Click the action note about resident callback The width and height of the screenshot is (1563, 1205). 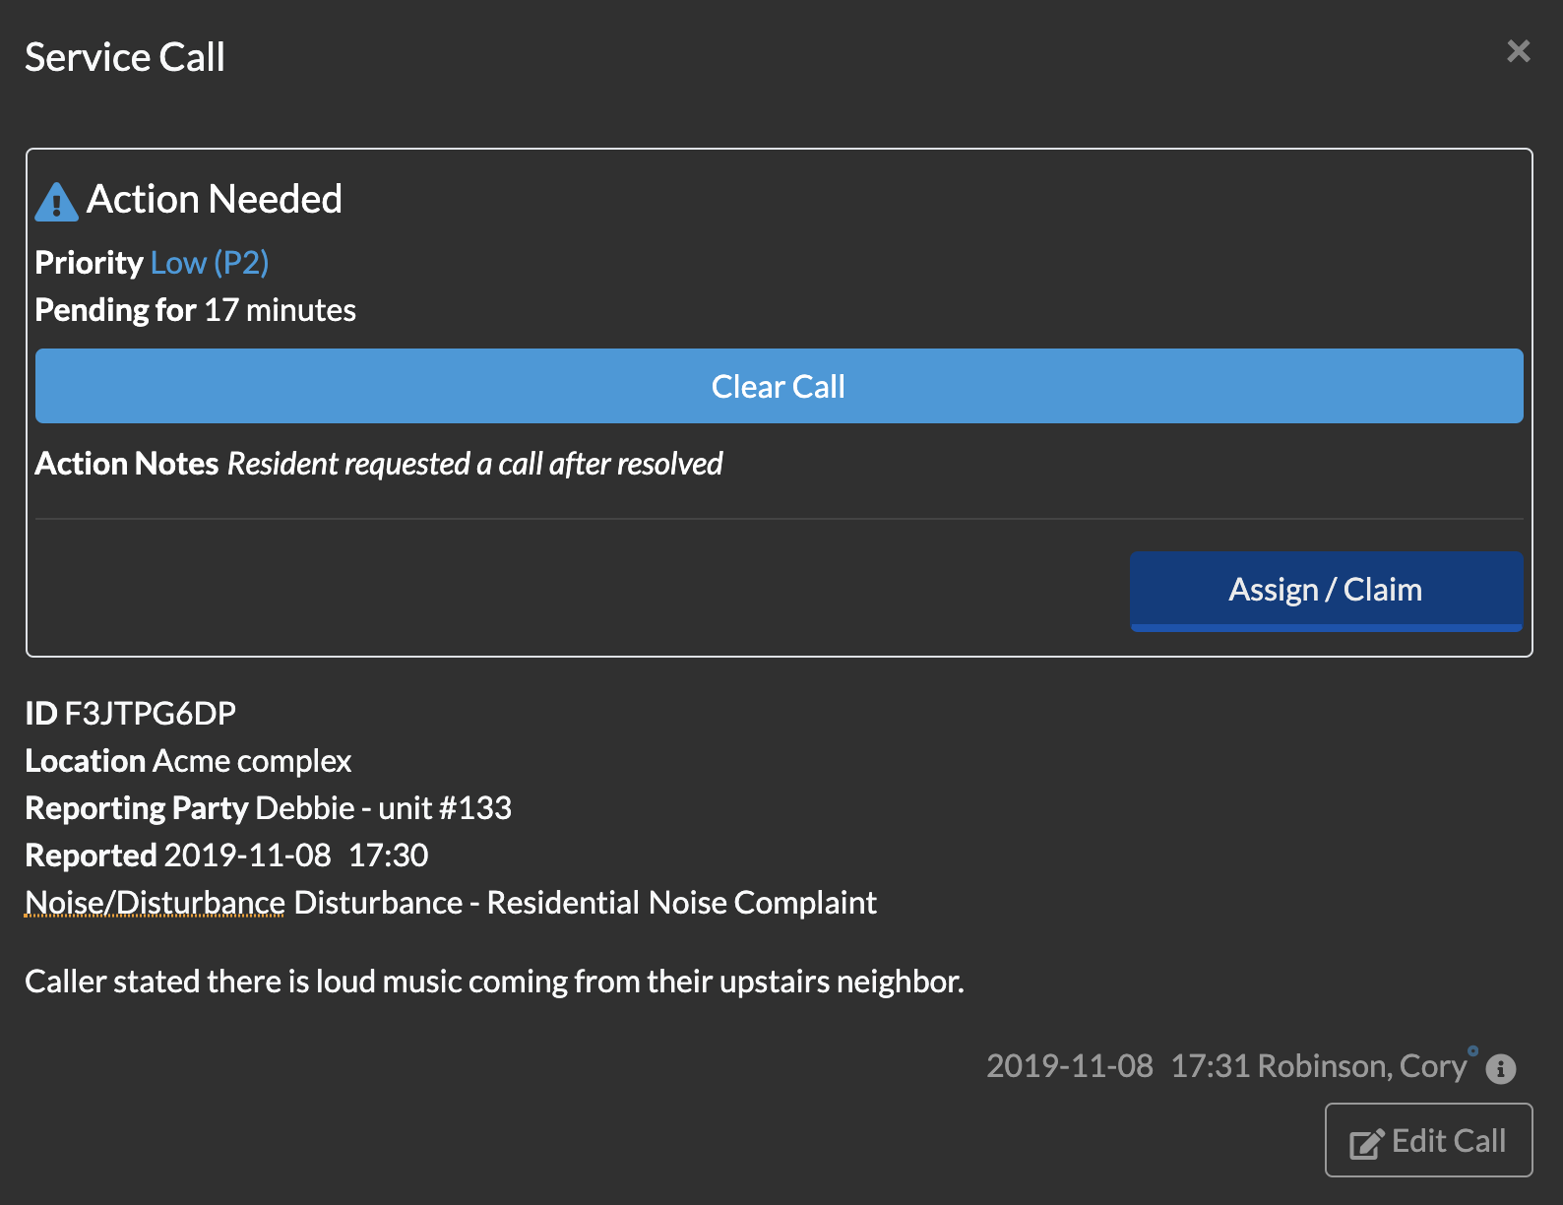474,464
